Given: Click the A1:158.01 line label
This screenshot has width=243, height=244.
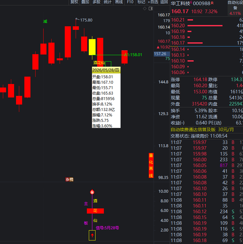Looking at the screenshot, I should coord(133,55).
